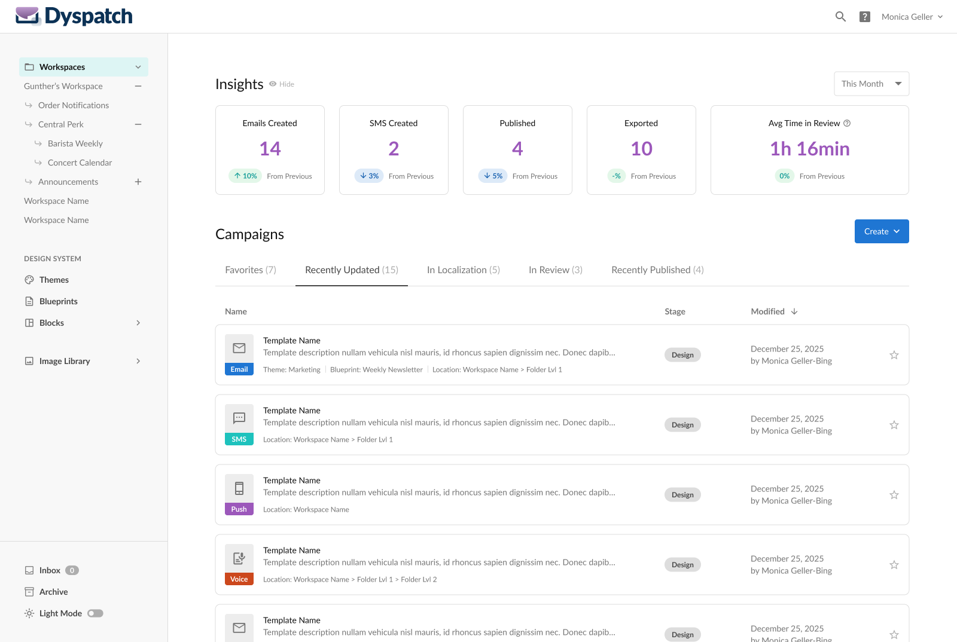The image size is (957, 642).
Task: Click the info icon beside Avg Time in Review
Action: (847, 123)
